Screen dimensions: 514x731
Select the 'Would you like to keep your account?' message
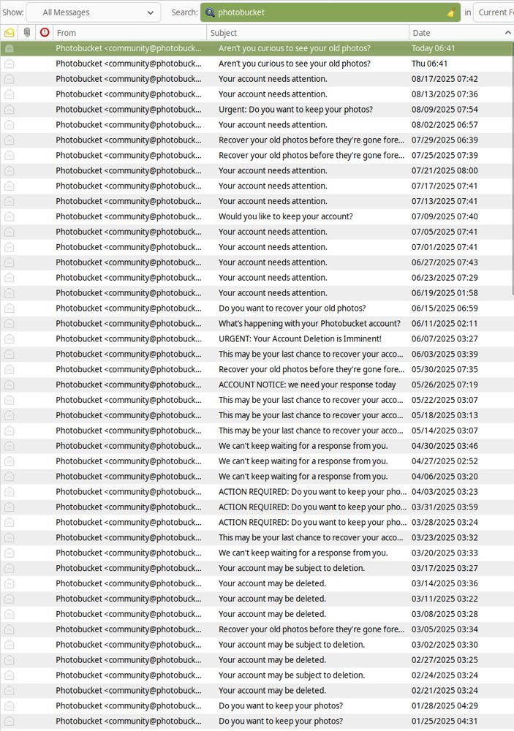[292, 216]
